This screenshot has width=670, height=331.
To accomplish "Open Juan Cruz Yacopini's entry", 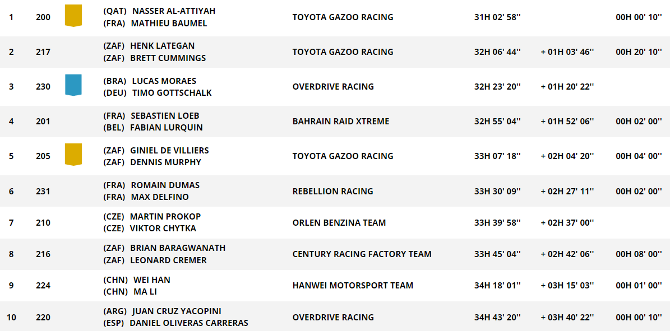I will click(x=177, y=311).
